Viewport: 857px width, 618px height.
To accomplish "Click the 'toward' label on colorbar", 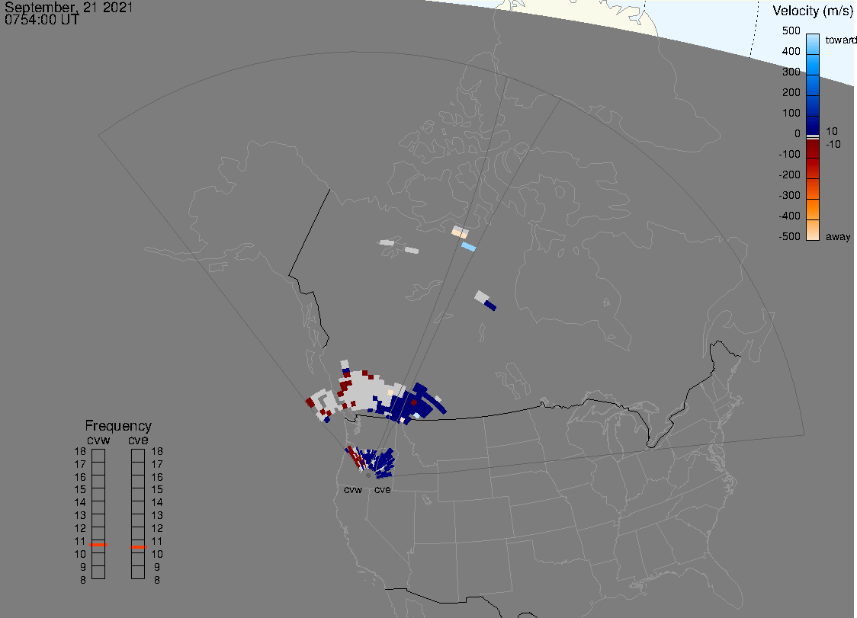I will 840,40.
